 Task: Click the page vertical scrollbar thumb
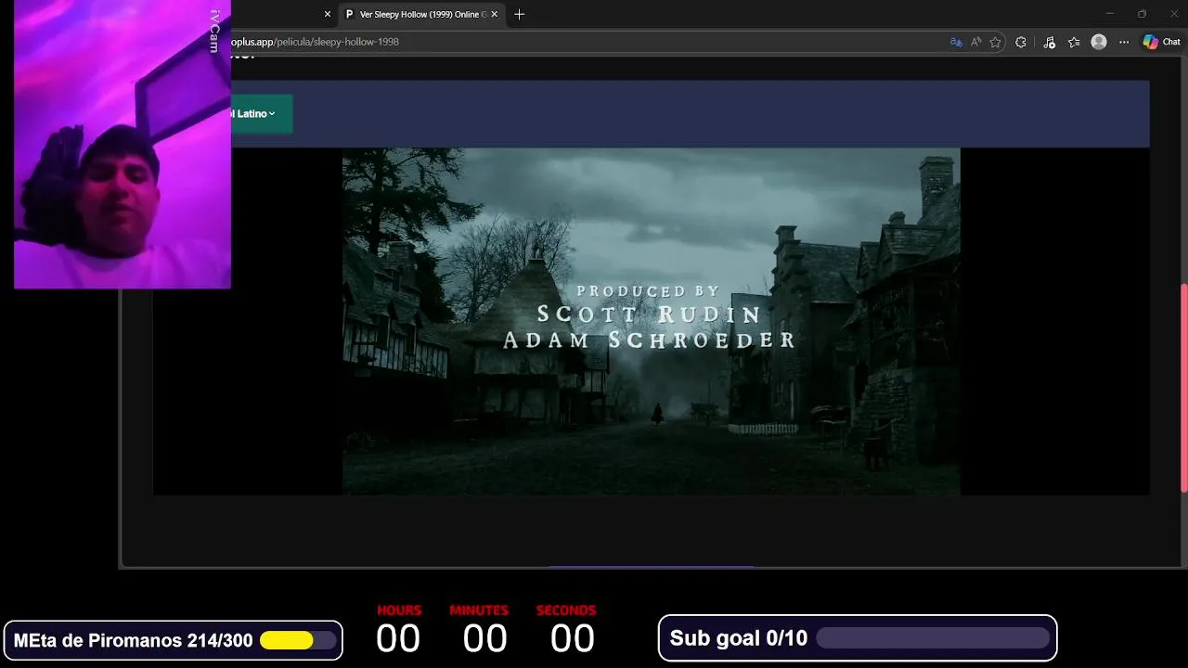click(1183, 387)
